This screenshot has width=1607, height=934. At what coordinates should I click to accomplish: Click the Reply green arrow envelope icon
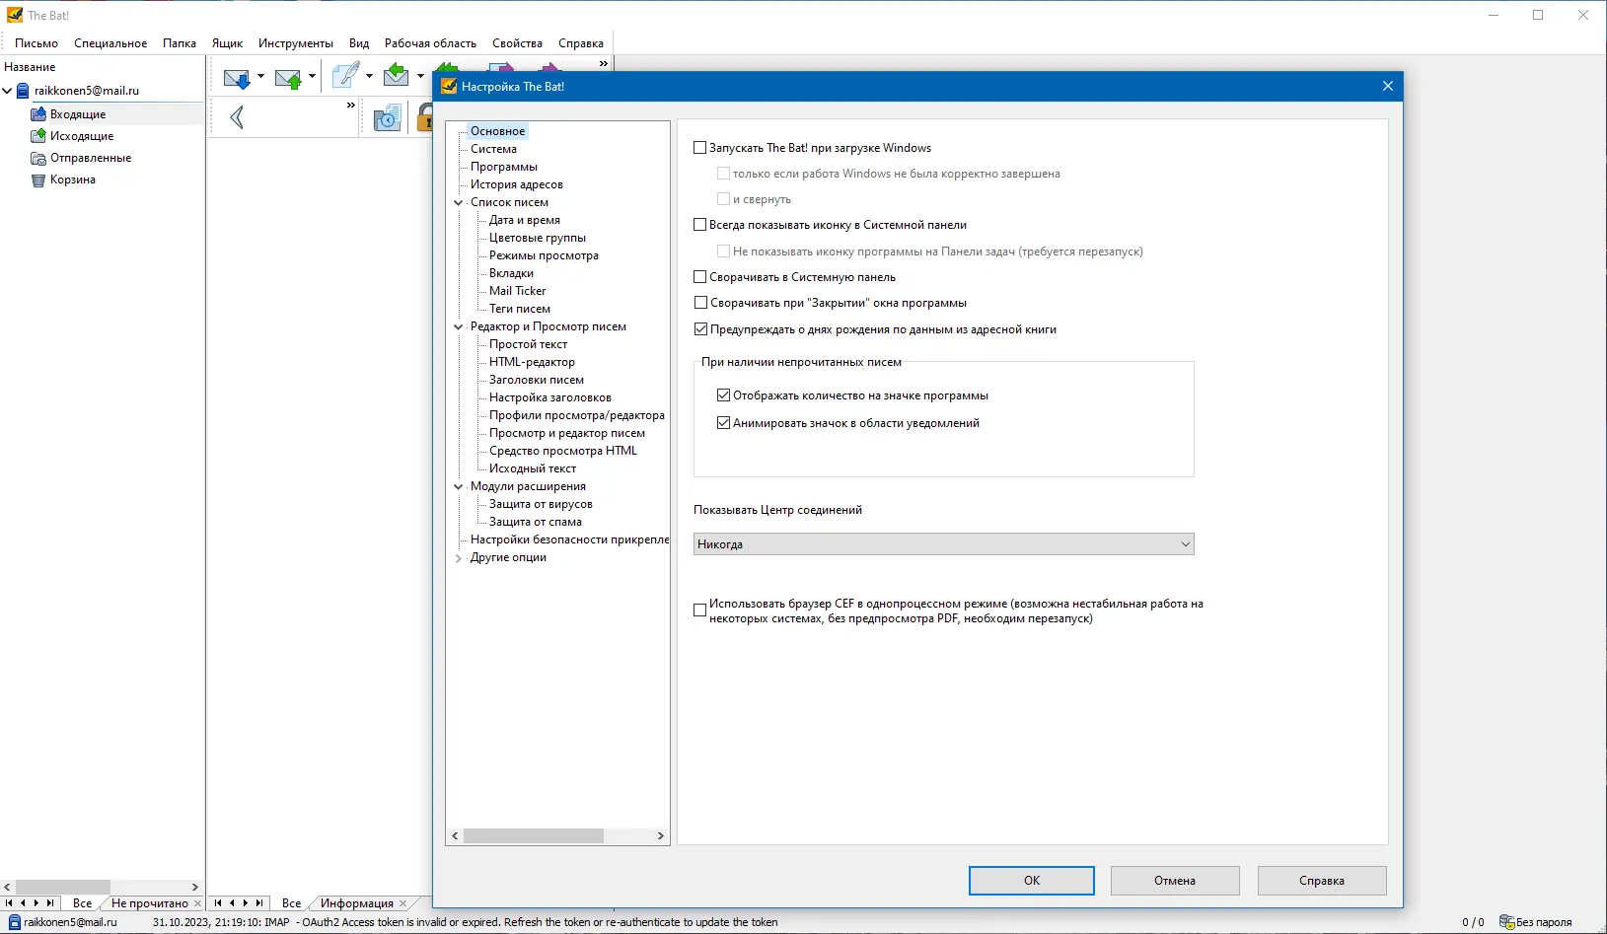(x=397, y=75)
